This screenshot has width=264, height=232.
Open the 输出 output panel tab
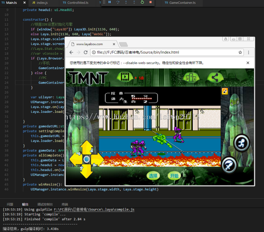click(25, 204)
